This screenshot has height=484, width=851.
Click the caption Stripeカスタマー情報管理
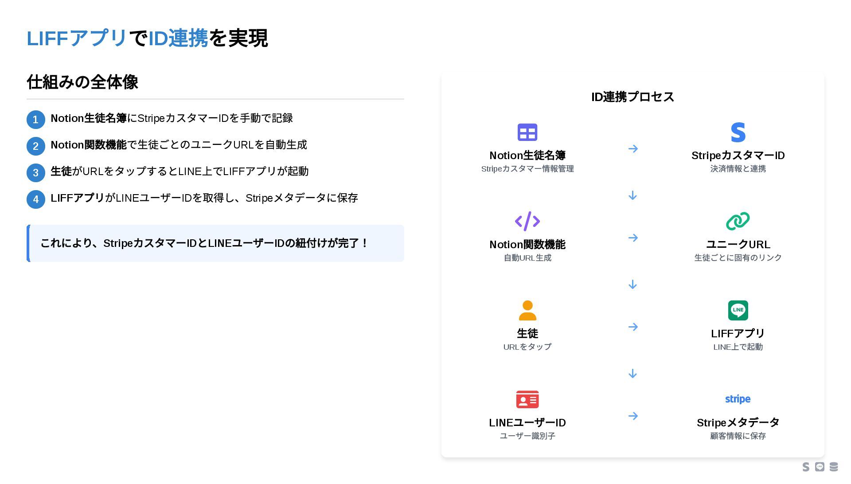point(527,169)
